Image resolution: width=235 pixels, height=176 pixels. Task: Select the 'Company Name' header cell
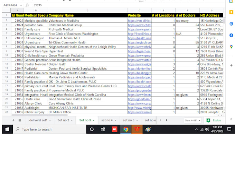click(x=88, y=16)
